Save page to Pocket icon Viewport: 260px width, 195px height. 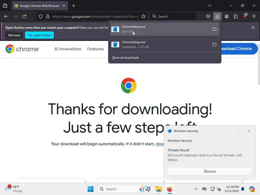pos(208,17)
